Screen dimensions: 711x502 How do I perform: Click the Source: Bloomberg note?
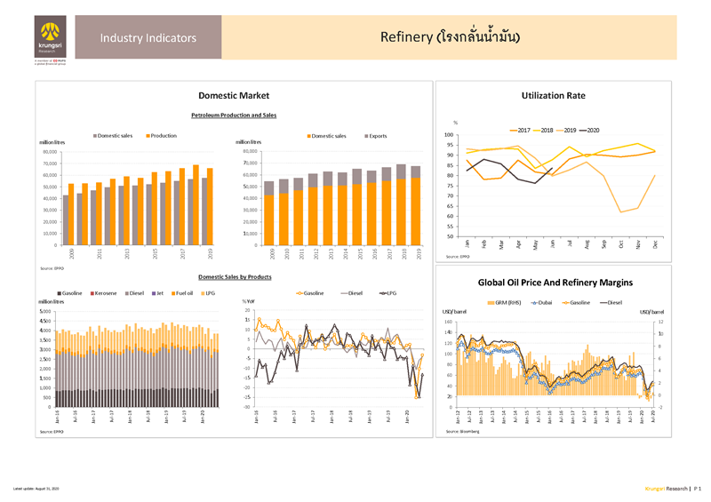pyautogui.click(x=460, y=431)
